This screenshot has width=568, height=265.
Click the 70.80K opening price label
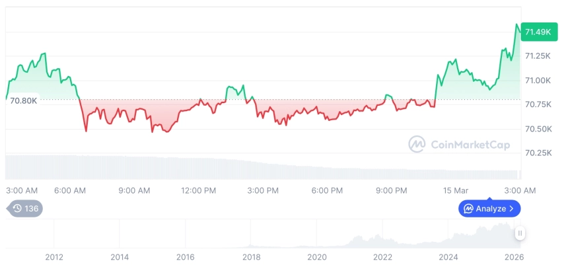[x=23, y=100]
